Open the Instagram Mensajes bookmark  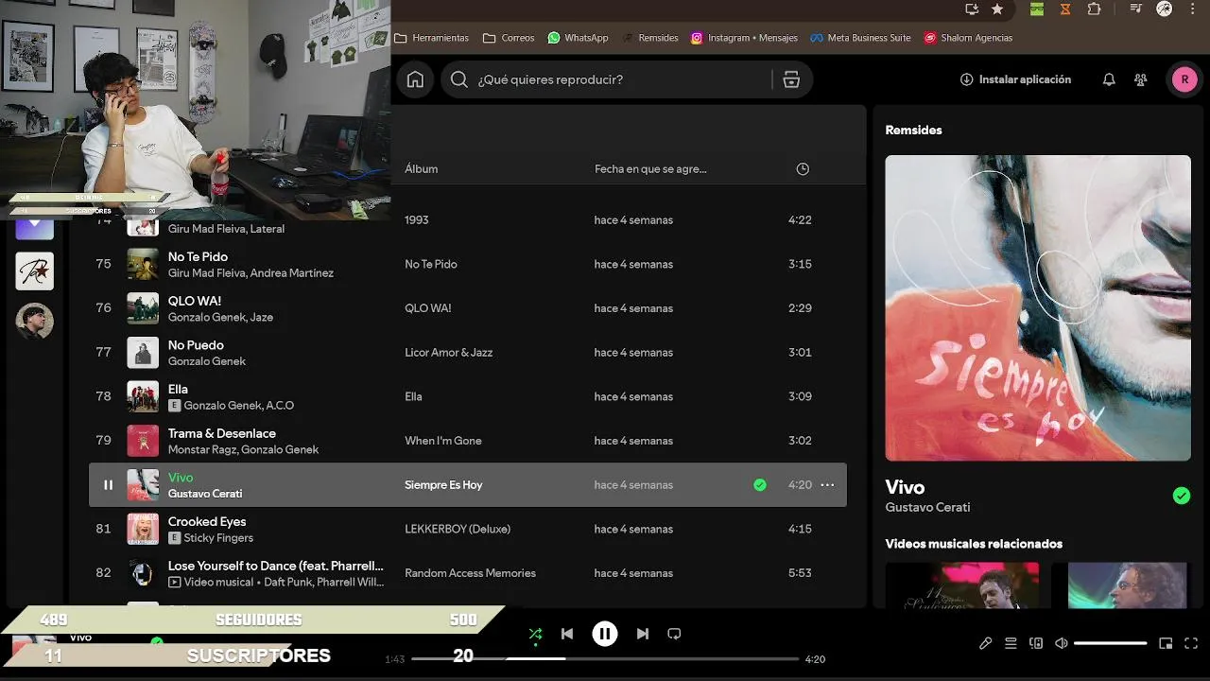(x=744, y=38)
